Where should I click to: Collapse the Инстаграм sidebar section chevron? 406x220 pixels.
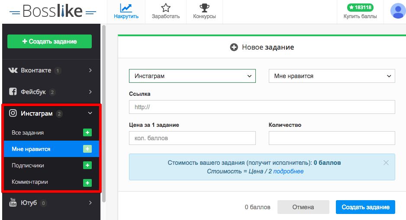click(x=90, y=113)
